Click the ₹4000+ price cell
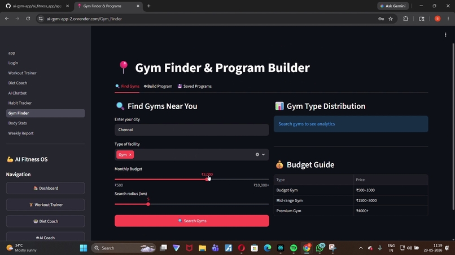The width and height of the screenshot is (455, 255). pos(391,211)
